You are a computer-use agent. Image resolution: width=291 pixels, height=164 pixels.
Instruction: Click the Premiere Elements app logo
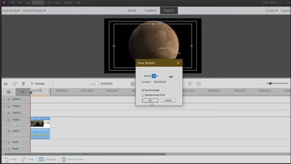tap(4, 3)
